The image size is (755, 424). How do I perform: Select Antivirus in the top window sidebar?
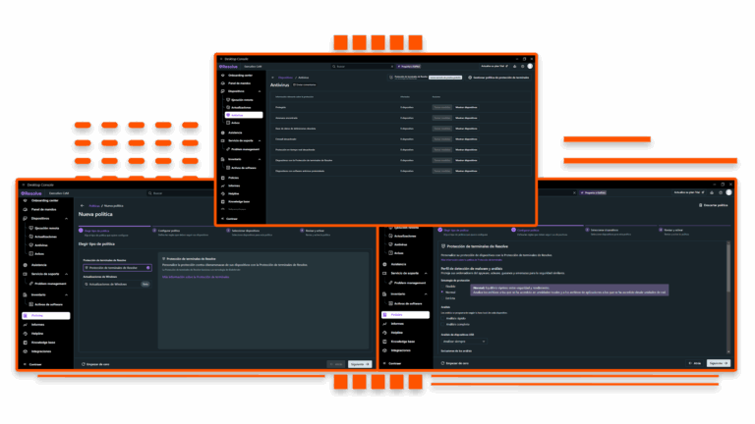pos(237,114)
